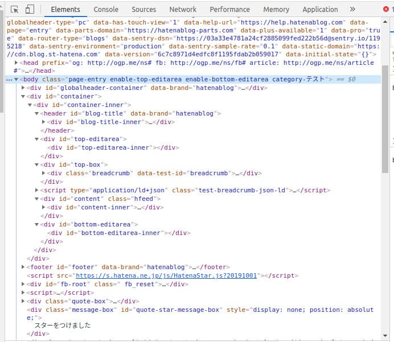Expand the collapsed script node below fb-root
The height and width of the screenshot is (342, 394).
(x=23, y=292)
